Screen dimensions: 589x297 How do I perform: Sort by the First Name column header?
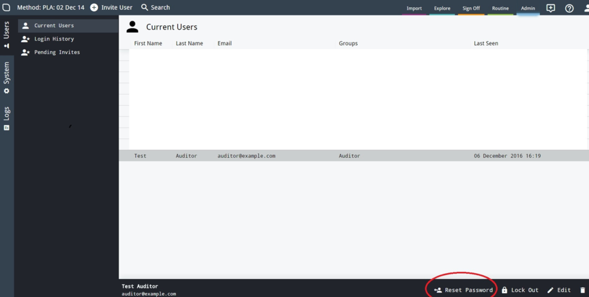click(x=148, y=44)
